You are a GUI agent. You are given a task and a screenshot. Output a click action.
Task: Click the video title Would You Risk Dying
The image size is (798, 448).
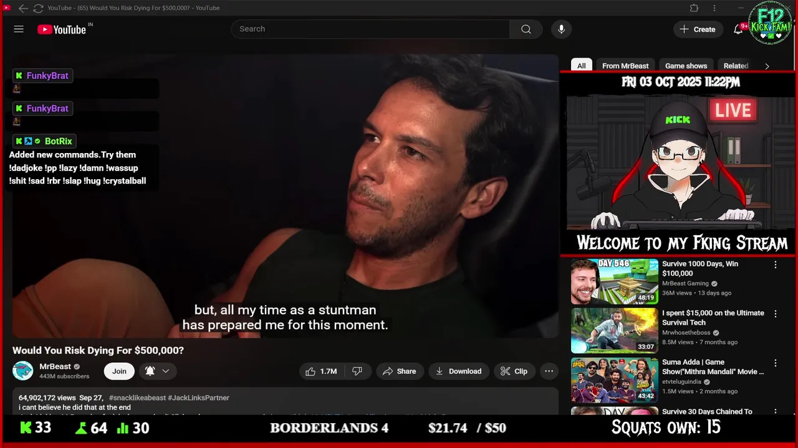[98, 350]
